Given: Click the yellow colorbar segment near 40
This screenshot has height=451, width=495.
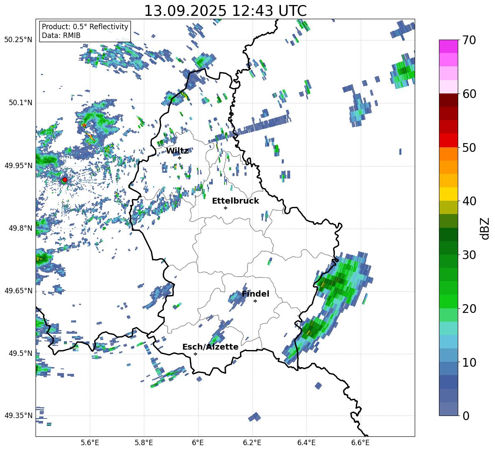Looking at the screenshot, I should (448, 194).
